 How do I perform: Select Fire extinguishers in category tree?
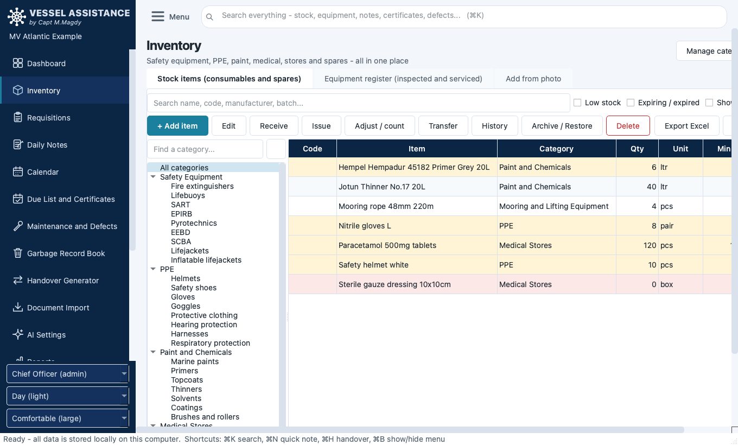tap(202, 186)
